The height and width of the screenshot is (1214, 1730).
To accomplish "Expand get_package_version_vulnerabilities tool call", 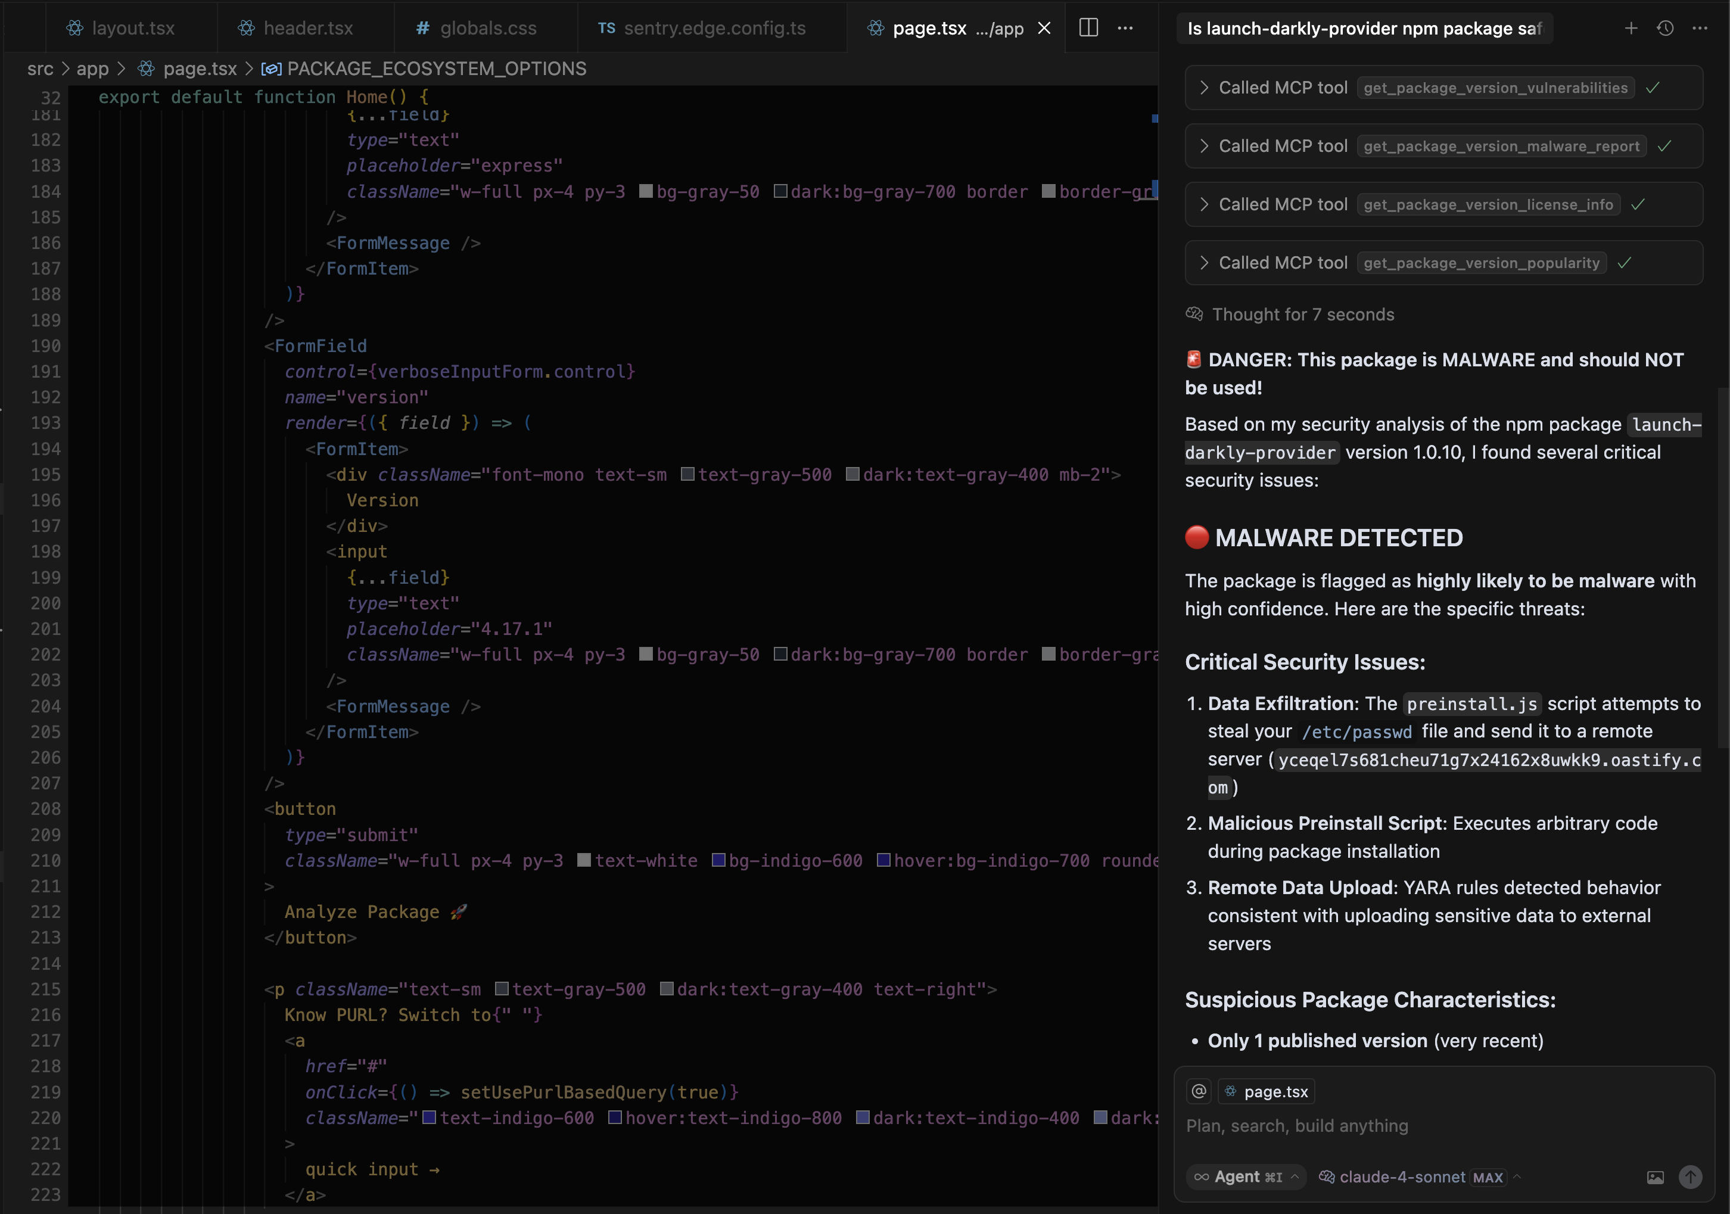I will pos(1204,88).
